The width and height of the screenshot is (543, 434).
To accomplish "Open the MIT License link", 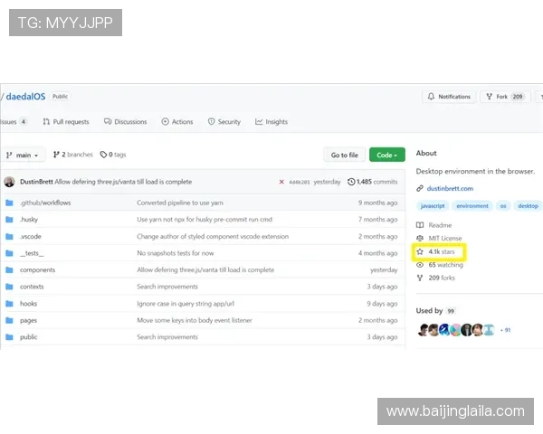I will (x=445, y=239).
